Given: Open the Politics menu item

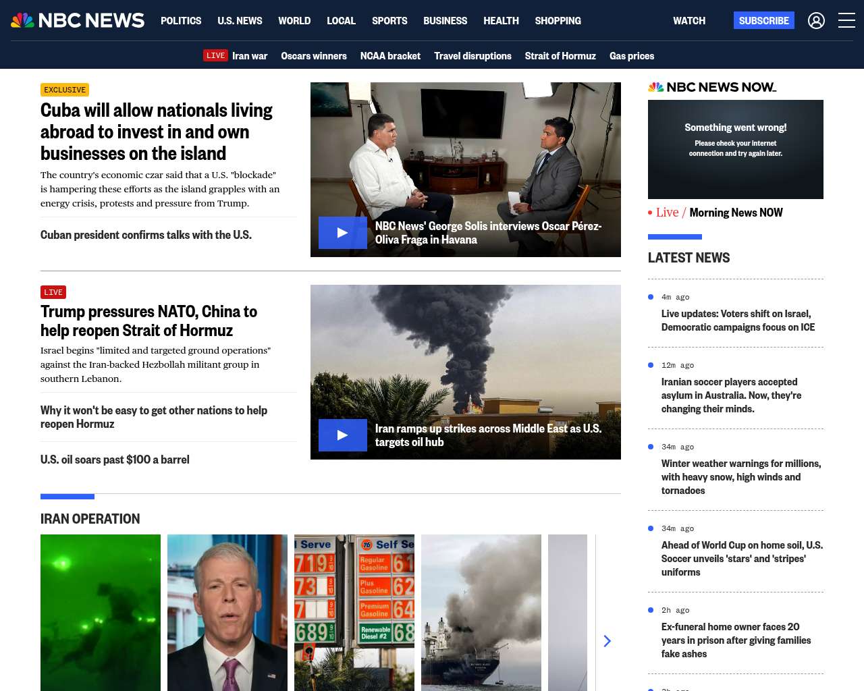Looking at the screenshot, I should (x=181, y=21).
